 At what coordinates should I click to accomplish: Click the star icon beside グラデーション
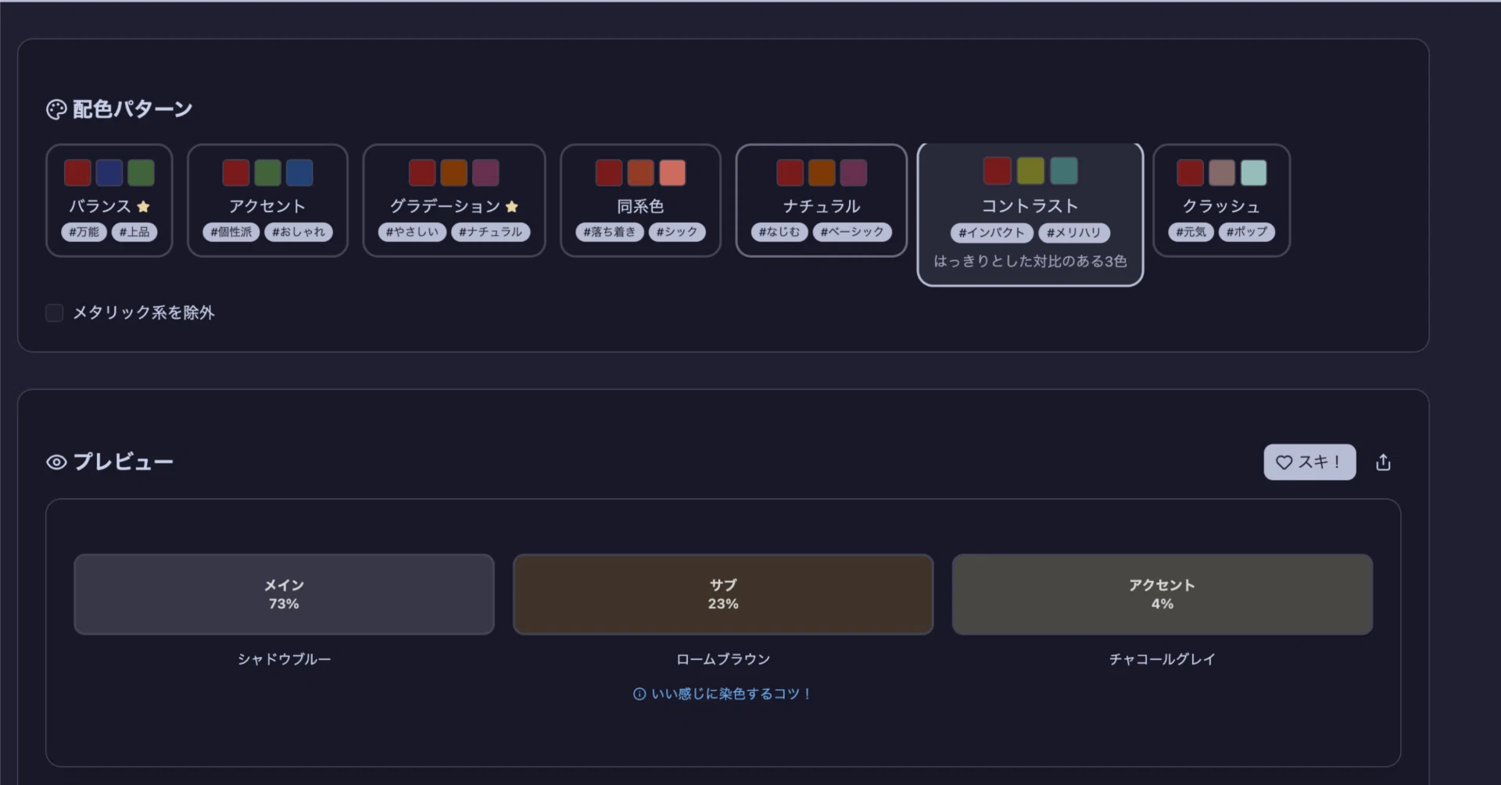(512, 206)
